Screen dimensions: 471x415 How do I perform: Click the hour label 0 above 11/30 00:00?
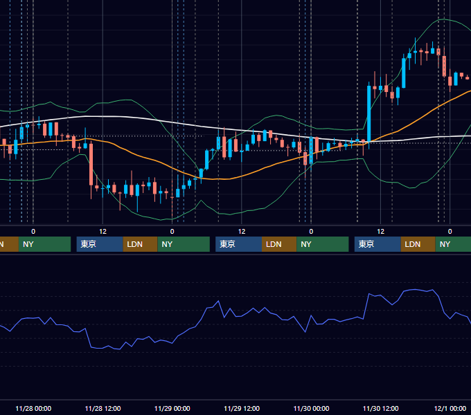tap(311, 232)
